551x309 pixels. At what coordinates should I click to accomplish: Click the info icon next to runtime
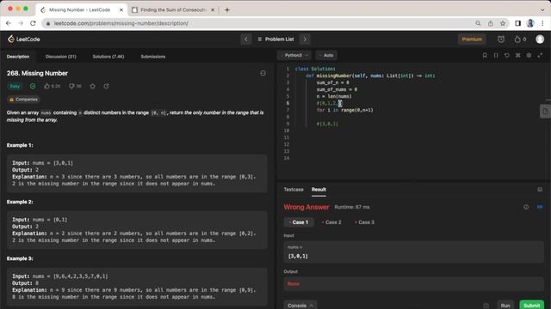tap(526, 207)
